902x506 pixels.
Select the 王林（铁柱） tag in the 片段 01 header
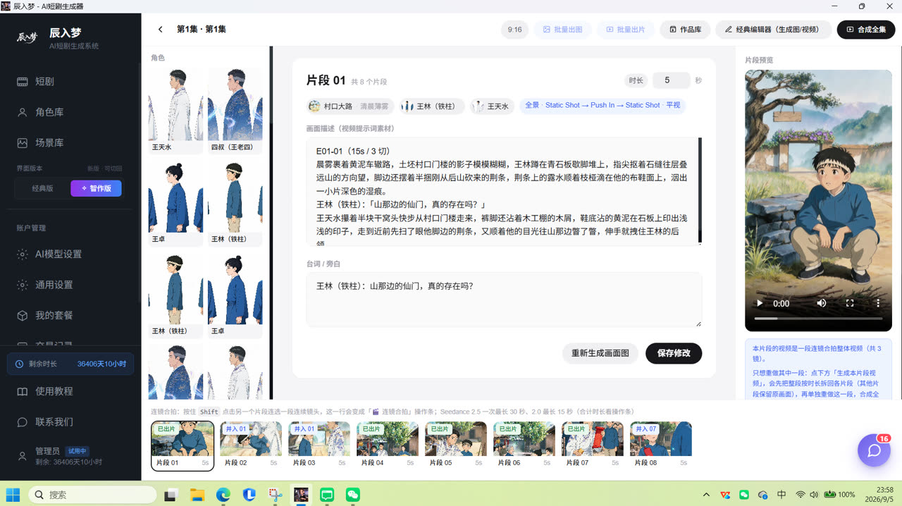point(433,106)
